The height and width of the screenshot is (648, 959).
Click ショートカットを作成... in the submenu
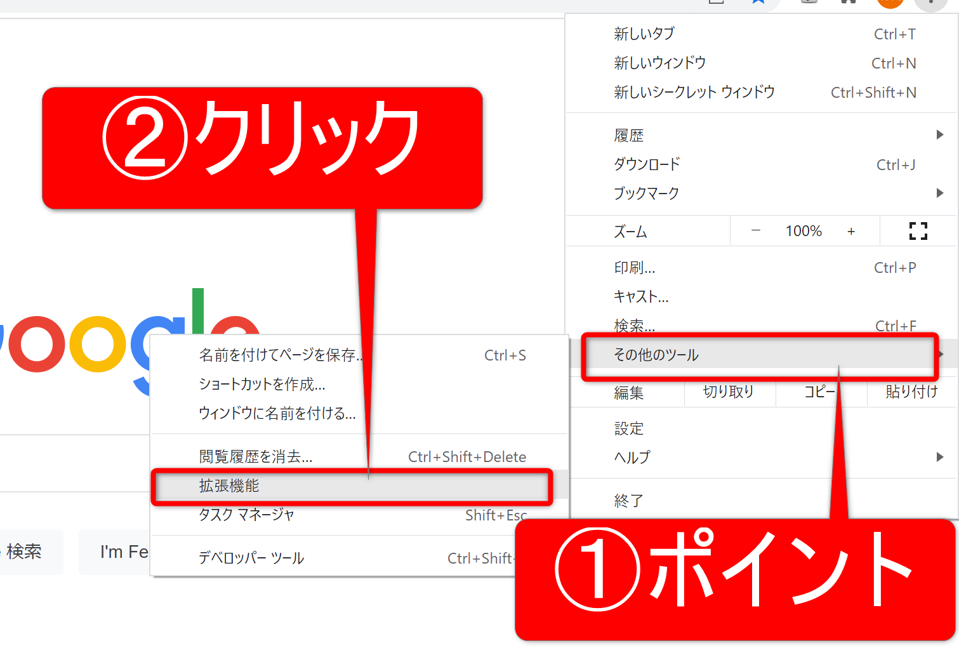[262, 385]
